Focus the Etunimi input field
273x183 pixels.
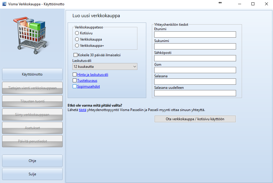[x=195, y=35]
